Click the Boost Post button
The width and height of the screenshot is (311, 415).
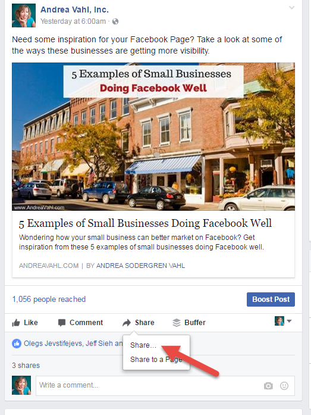pos(271,299)
